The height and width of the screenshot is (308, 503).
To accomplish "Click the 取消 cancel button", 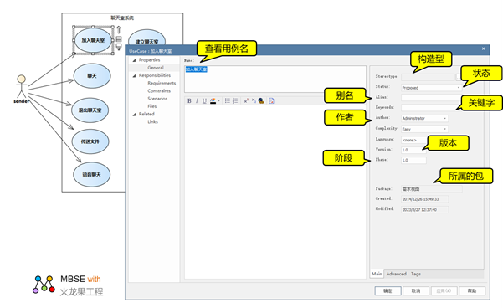I will [416, 290].
